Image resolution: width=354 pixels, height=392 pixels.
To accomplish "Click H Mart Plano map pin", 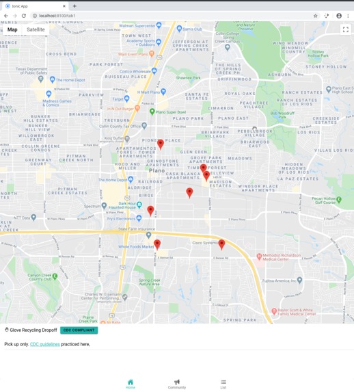I will 163,92.
